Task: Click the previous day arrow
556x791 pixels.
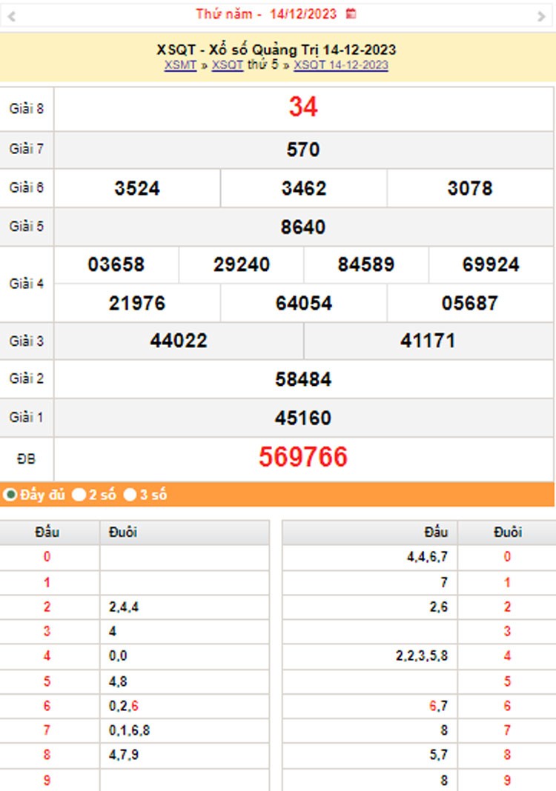Action: tap(12, 16)
